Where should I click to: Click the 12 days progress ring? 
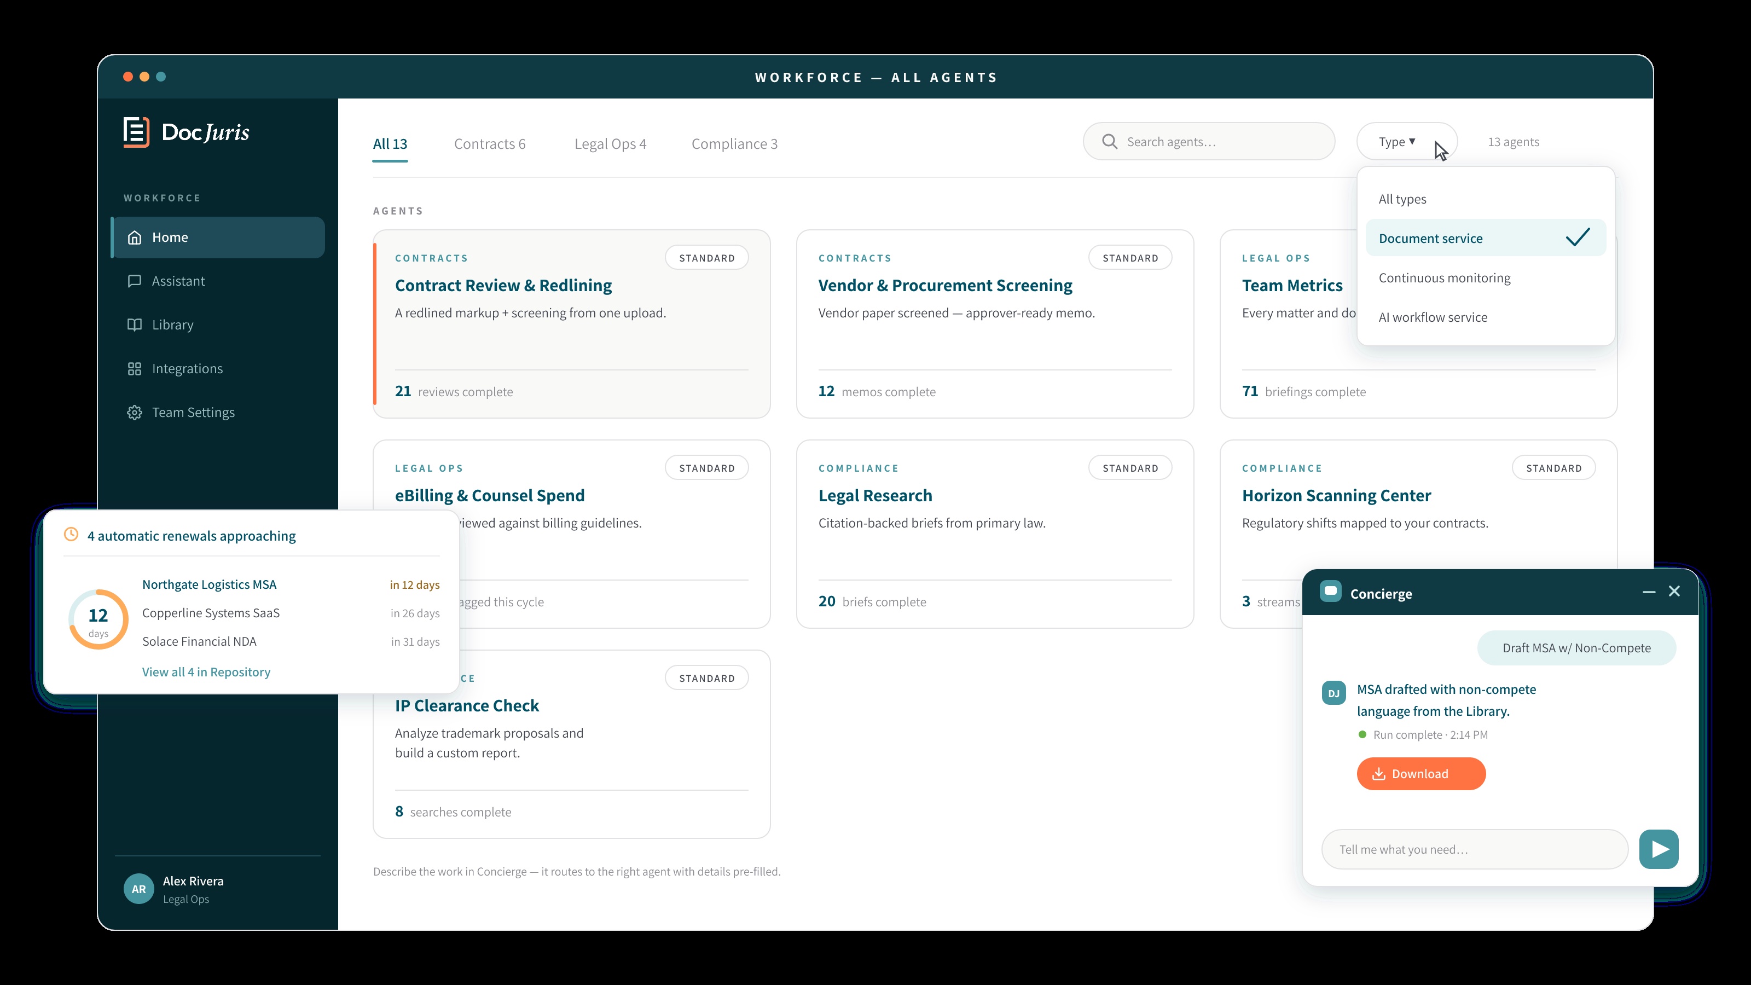98,619
